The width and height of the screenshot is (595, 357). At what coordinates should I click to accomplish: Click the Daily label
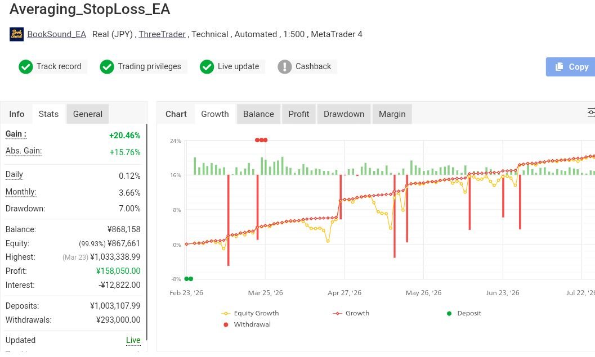pyautogui.click(x=14, y=174)
